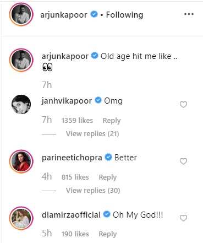This screenshot has width=203, height=243.
Task: Reply to parineetichopra's comment
Action: [108, 177]
